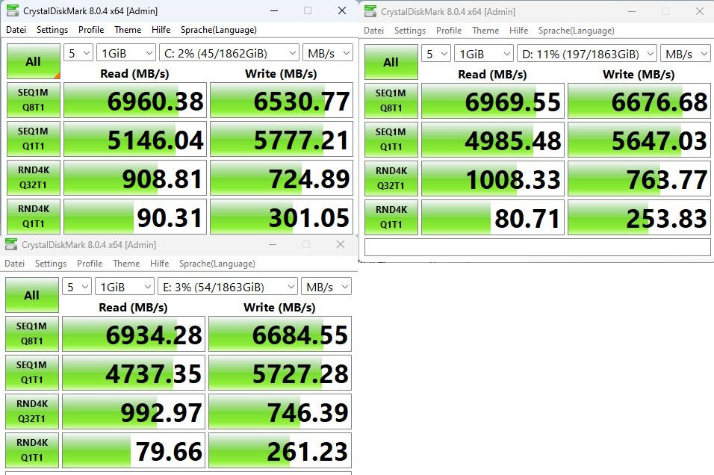Open Hilfe menu in E: window
The height and width of the screenshot is (475, 714).
click(159, 263)
